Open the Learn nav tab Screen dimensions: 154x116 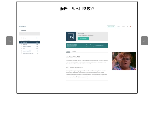coord(118,27)
